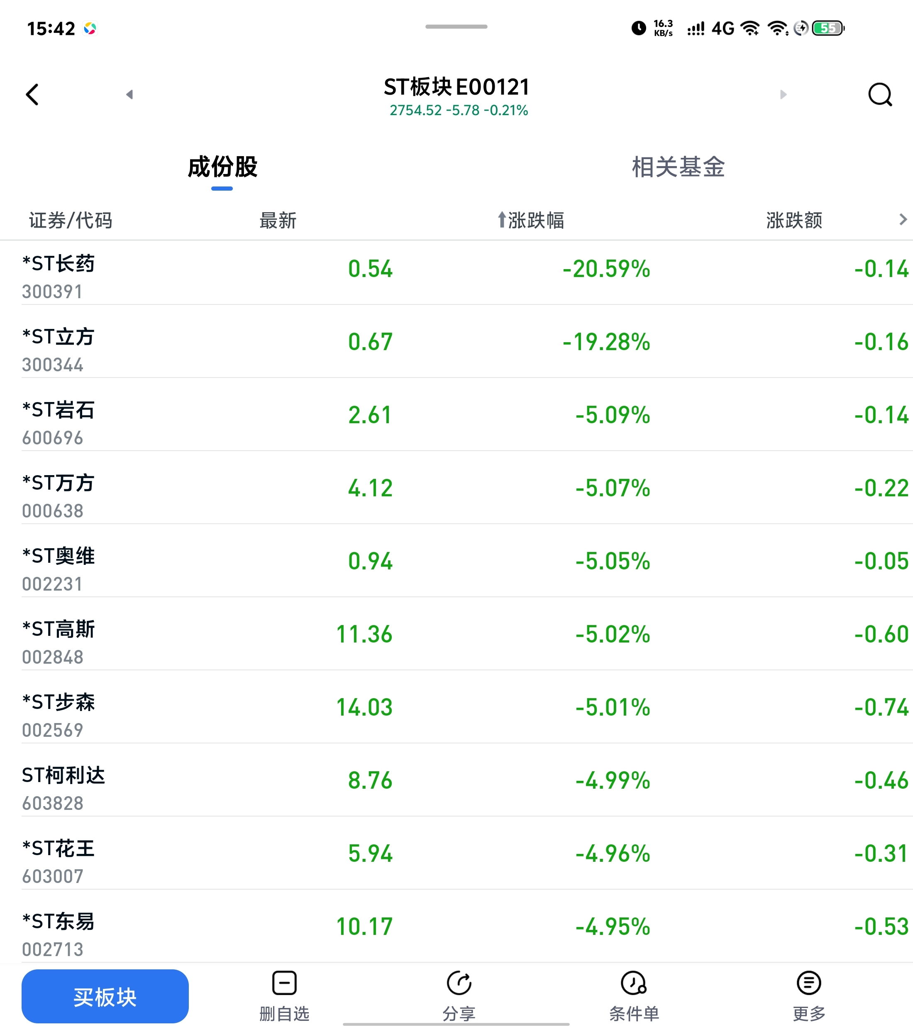Viewport: 913px width, 1030px height.
Task: Go to next sector with right triangle
Action: tap(783, 94)
